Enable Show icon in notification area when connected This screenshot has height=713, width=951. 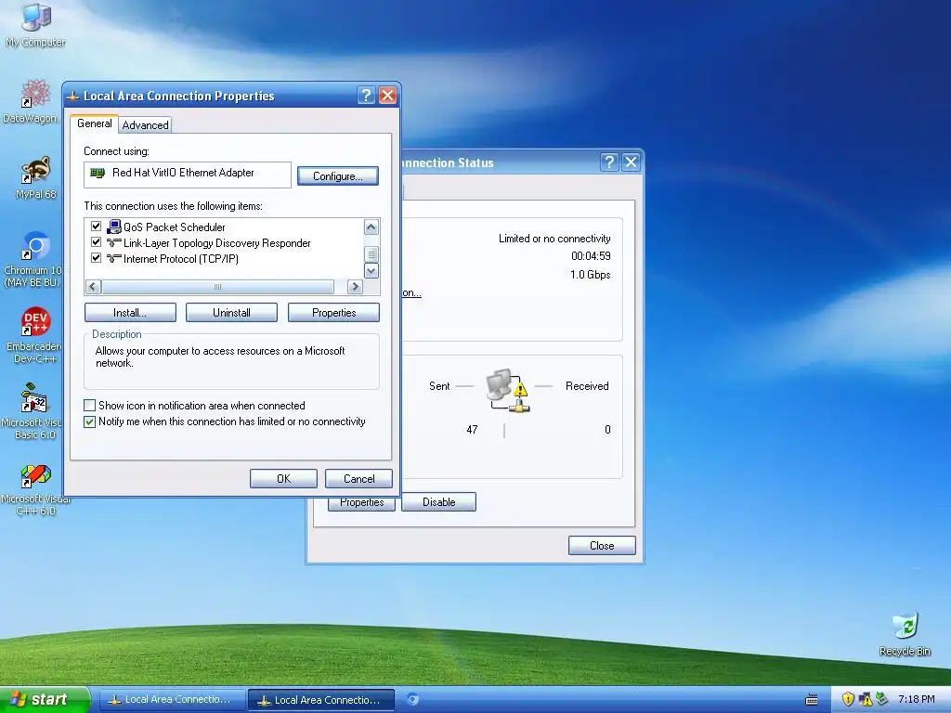click(x=90, y=405)
